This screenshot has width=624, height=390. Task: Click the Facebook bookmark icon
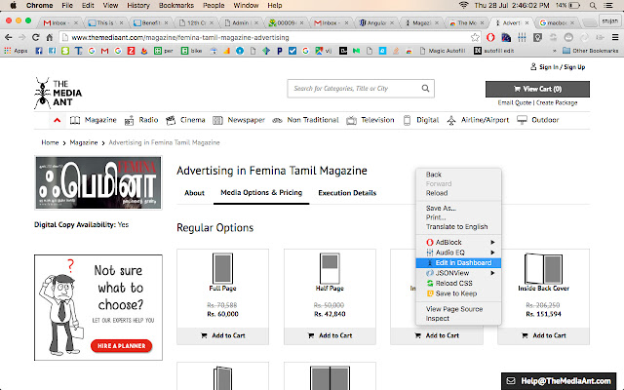[39, 51]
